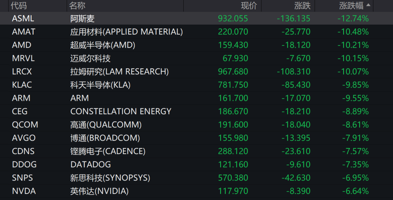Click CDNS change value -23.610
This screenshot has height=200, width=393.
coord(296,151)
